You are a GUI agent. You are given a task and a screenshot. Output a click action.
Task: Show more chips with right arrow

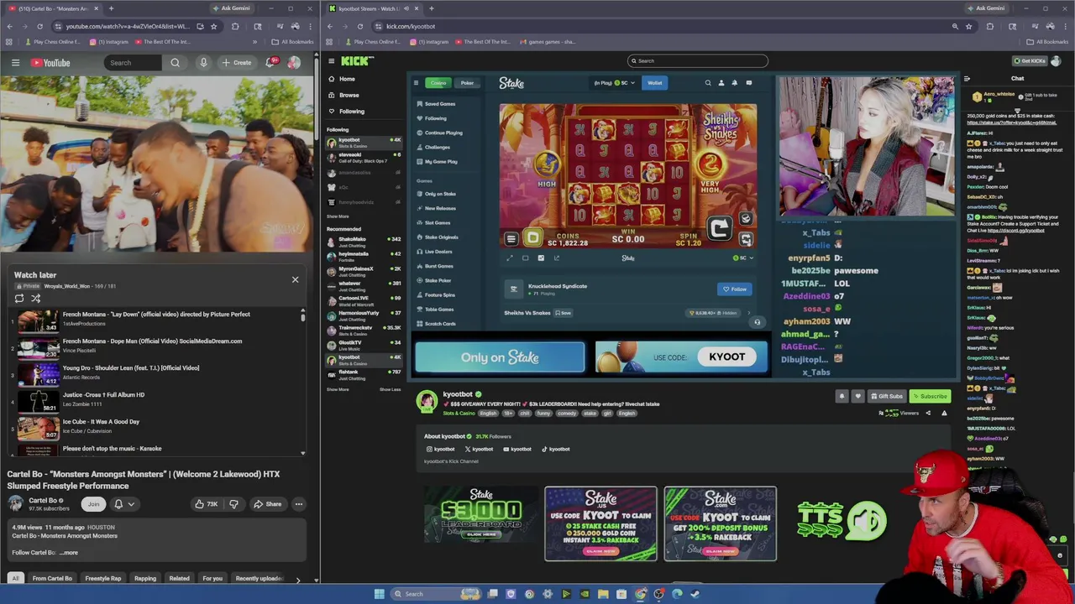click(x=297, y=579)
